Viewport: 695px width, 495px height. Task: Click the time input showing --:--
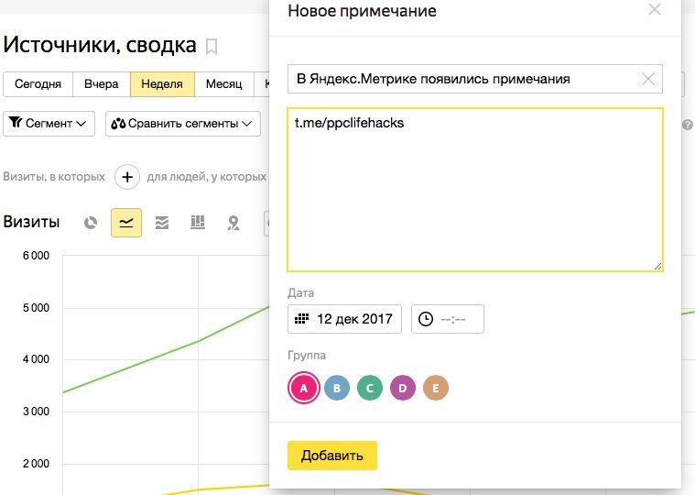tap(447, 319)
